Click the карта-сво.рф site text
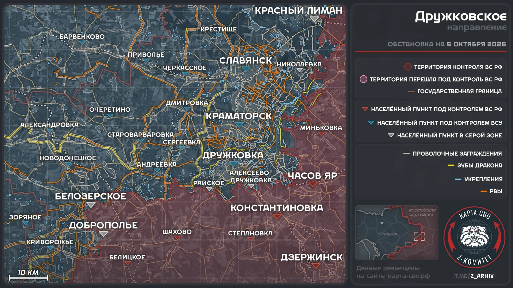This screenshot has height=288, width=513. [409, 276]
